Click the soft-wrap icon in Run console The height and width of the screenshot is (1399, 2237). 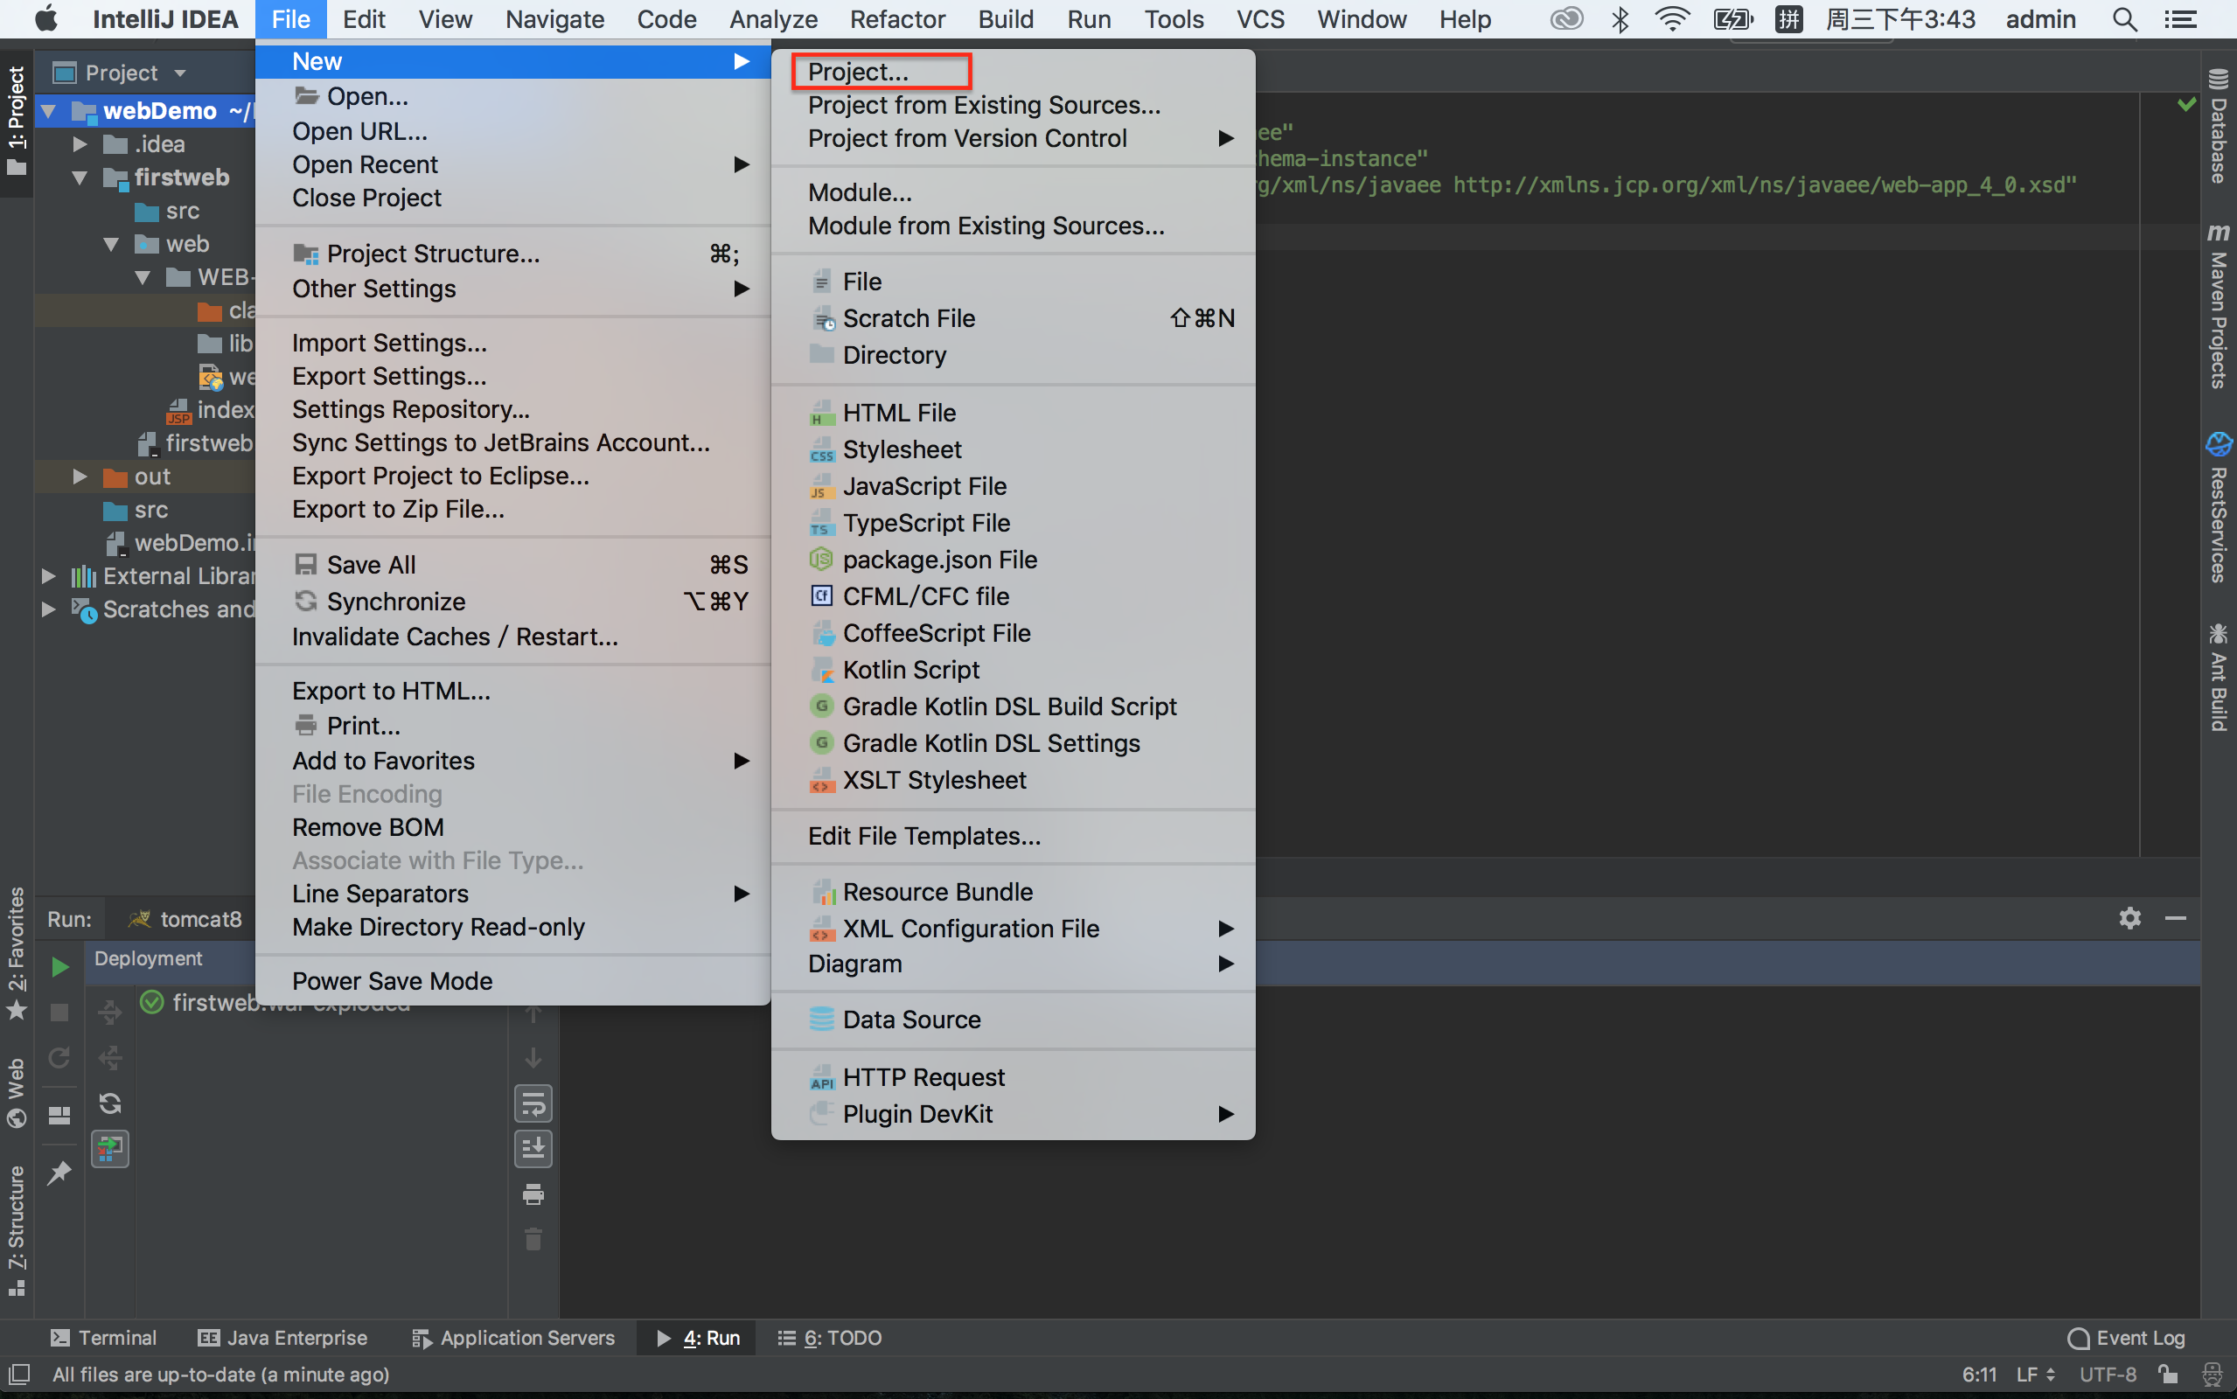point(533,1103)
